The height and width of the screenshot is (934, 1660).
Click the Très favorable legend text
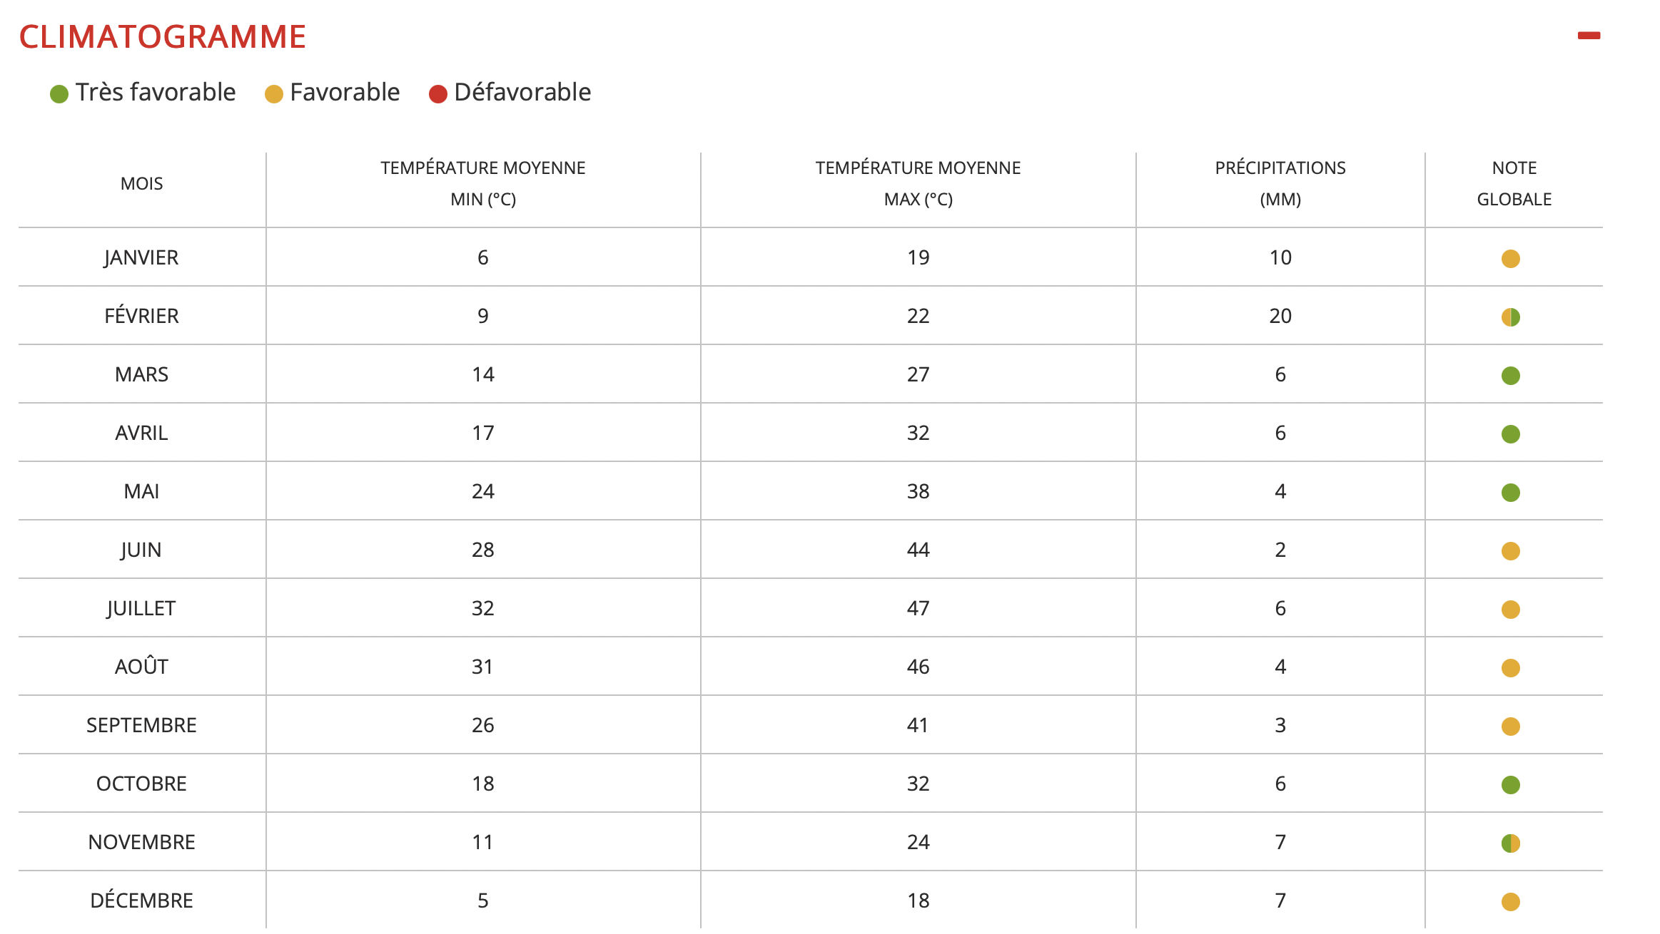(x=156, y=93)
